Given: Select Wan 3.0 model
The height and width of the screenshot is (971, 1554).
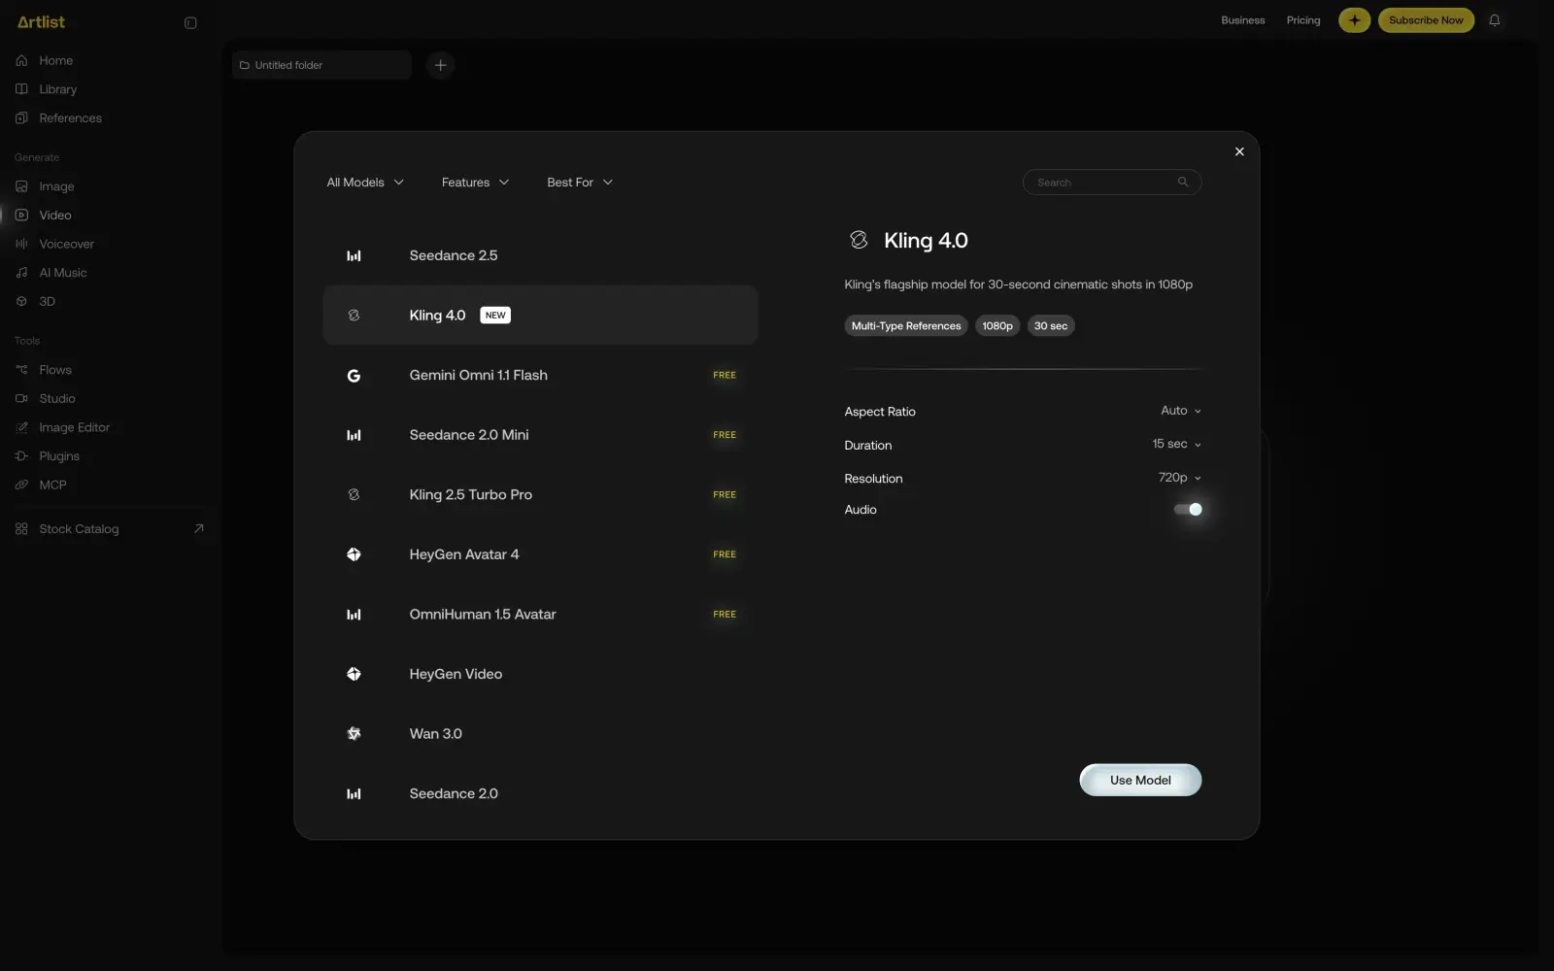Looking at the screenshot, I should pos(540,733).
